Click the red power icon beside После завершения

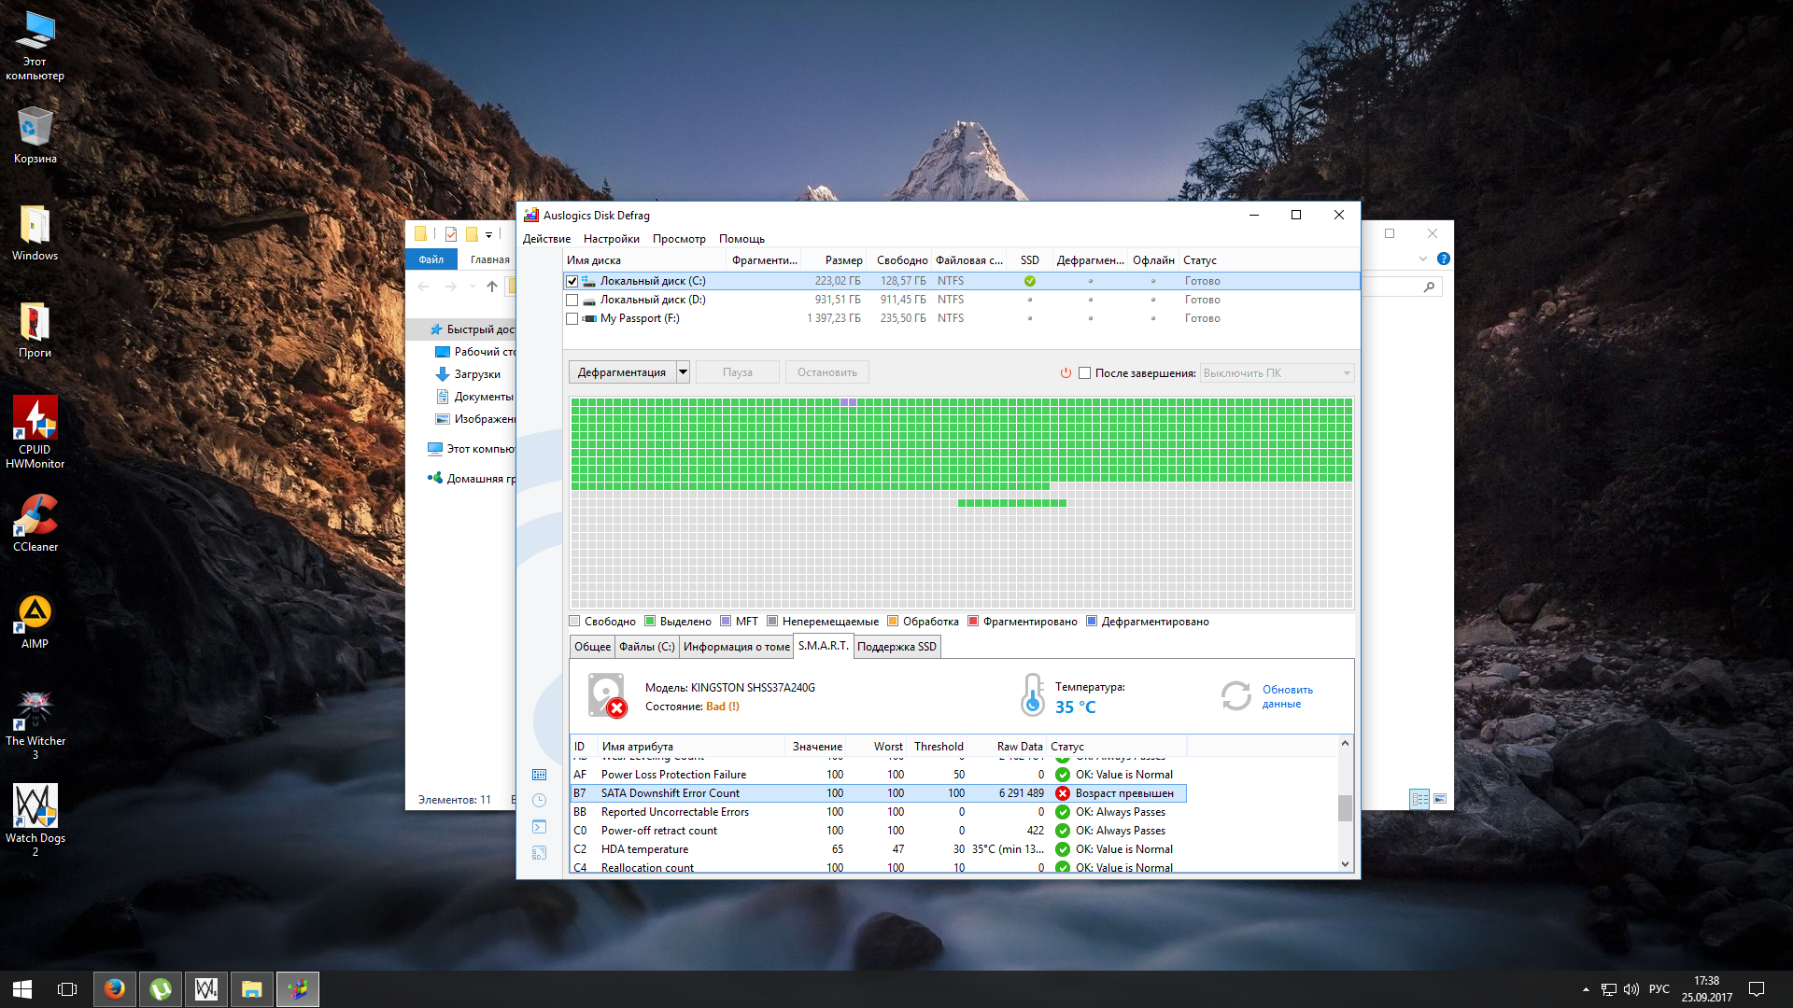point(1066,373)
